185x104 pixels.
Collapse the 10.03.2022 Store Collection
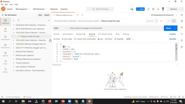[x=14, y=33]
